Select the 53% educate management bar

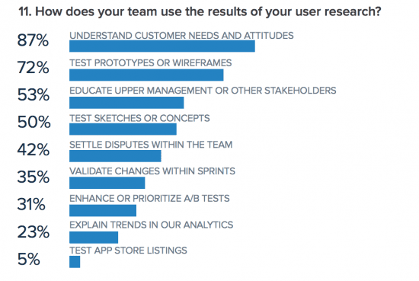(126, 103)
